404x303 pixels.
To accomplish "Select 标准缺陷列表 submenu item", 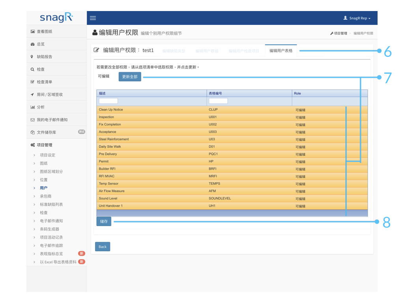I will (x=51, y=205).
